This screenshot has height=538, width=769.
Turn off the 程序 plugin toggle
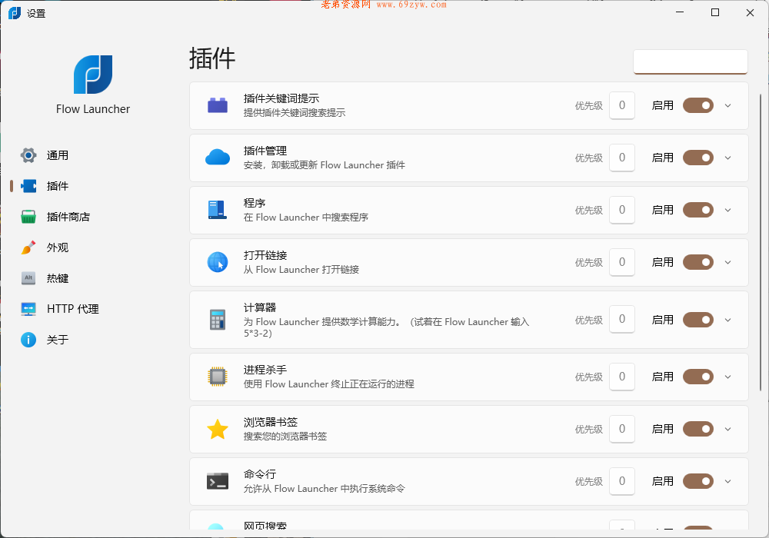(698, 210)
